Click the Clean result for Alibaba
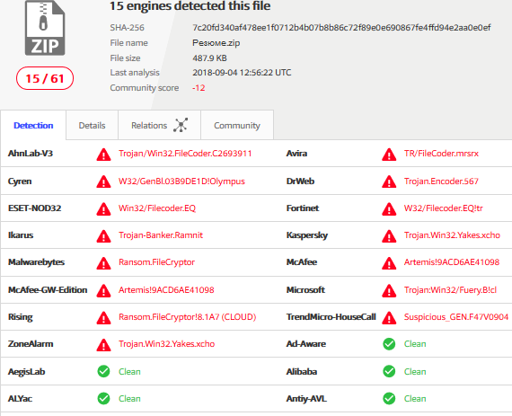The width and height of the screenshot is (512, 416). 415,372
